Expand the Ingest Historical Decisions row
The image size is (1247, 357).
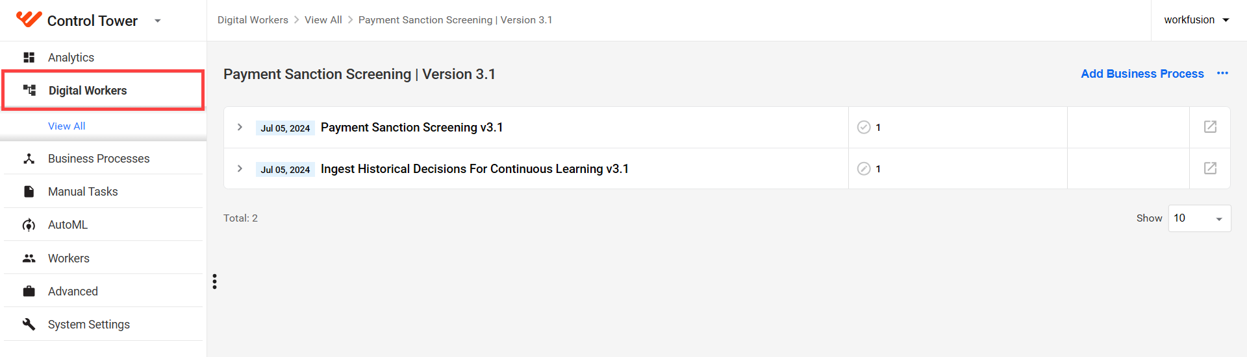pyautogui.click(x=240, y=168)
